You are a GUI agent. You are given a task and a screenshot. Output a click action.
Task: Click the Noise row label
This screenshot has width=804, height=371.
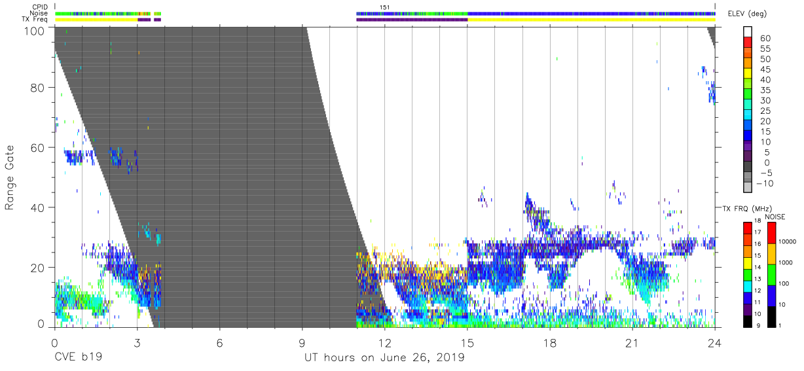[40, 13]
